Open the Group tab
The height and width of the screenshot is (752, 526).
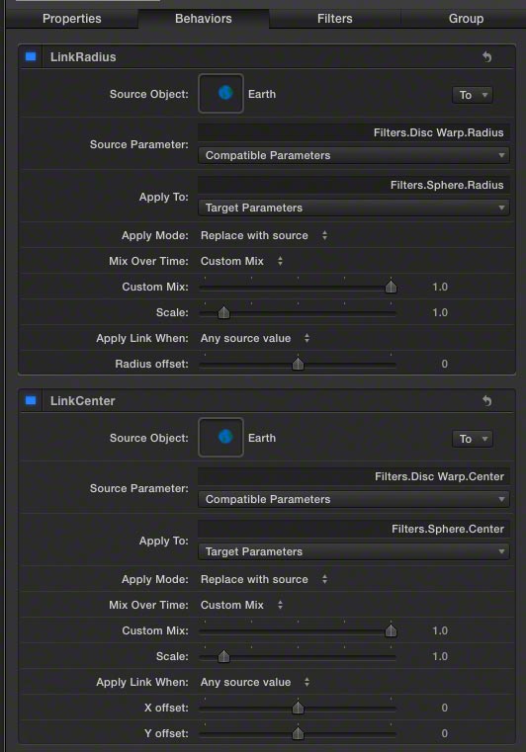point(466,19)
